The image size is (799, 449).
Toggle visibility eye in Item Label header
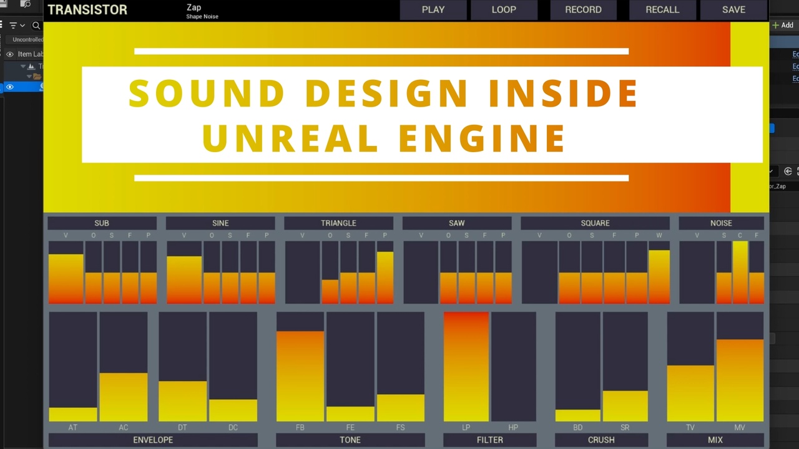pyautogui.click(x=9, y=54)
